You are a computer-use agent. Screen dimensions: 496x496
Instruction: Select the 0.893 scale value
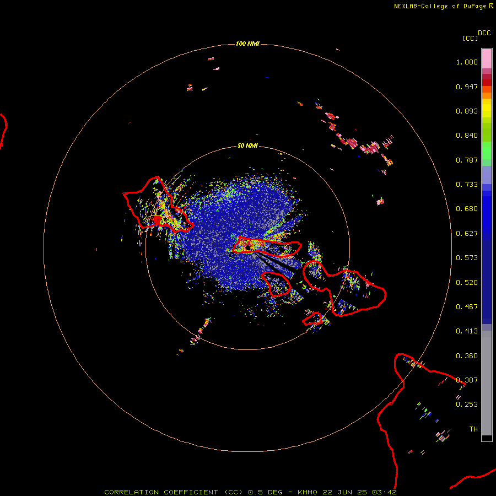click(467, 111)
